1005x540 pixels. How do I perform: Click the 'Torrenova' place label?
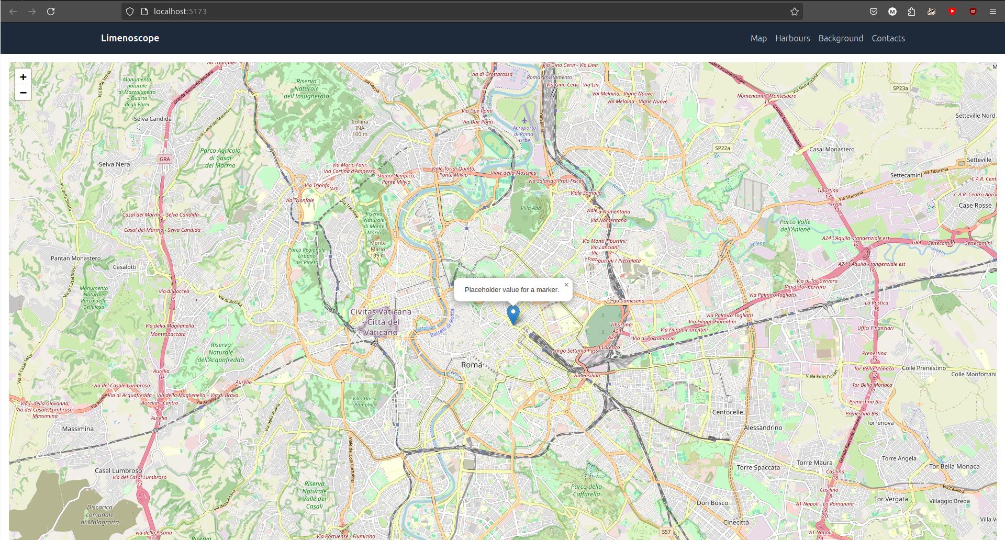tap(880, 423)
